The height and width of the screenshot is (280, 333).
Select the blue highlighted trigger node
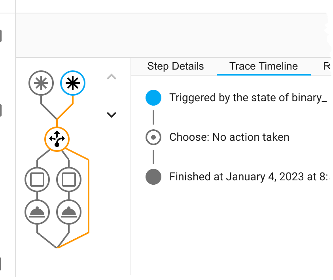(x=73, y=84)
